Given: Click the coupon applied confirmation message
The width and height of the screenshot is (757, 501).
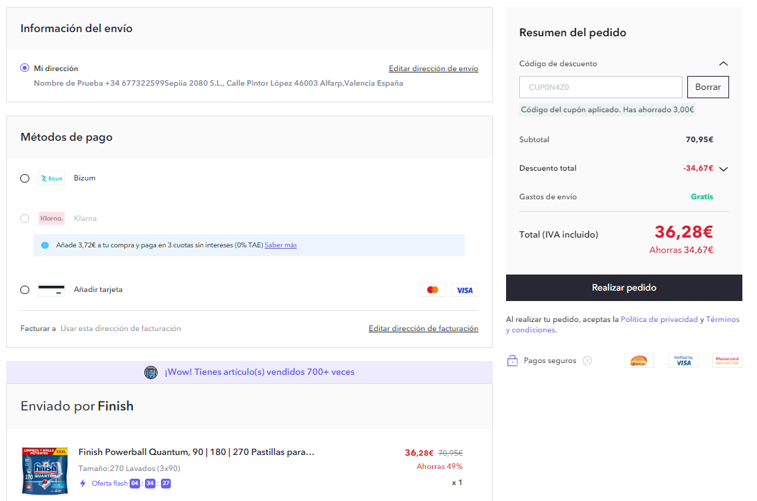Looking at the screenshot, I should [x=607, y=109].
